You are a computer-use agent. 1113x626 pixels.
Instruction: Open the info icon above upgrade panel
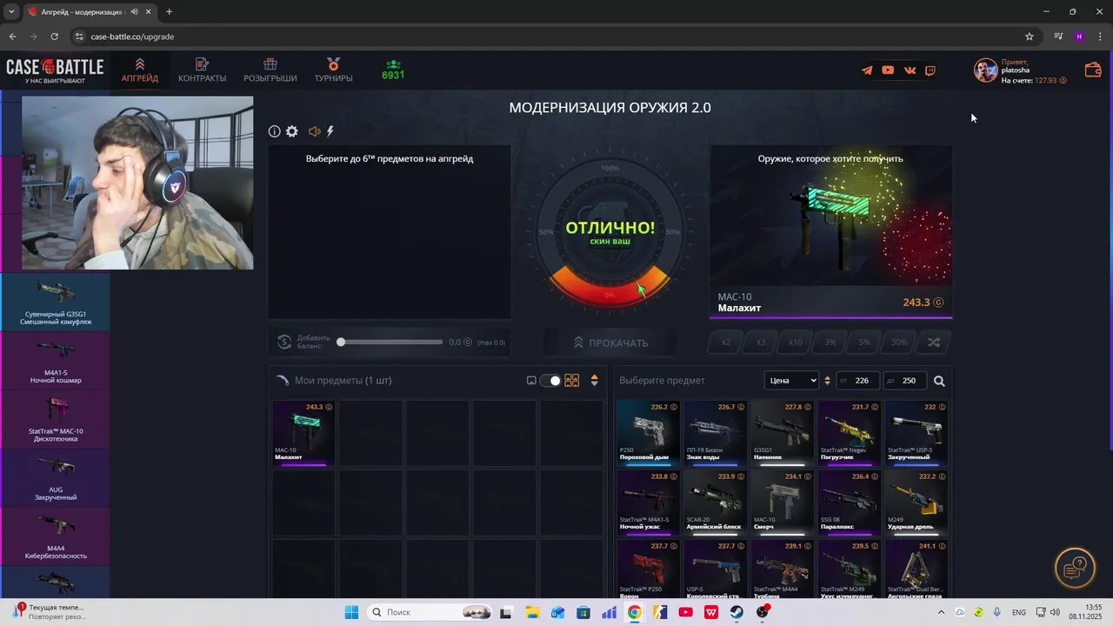[x=274, y=131]
